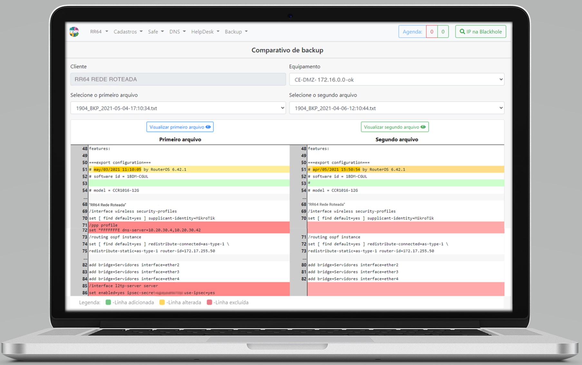Screen dimensions: 582x365
Task: Open the Backup menu
Action: [236, 32]
